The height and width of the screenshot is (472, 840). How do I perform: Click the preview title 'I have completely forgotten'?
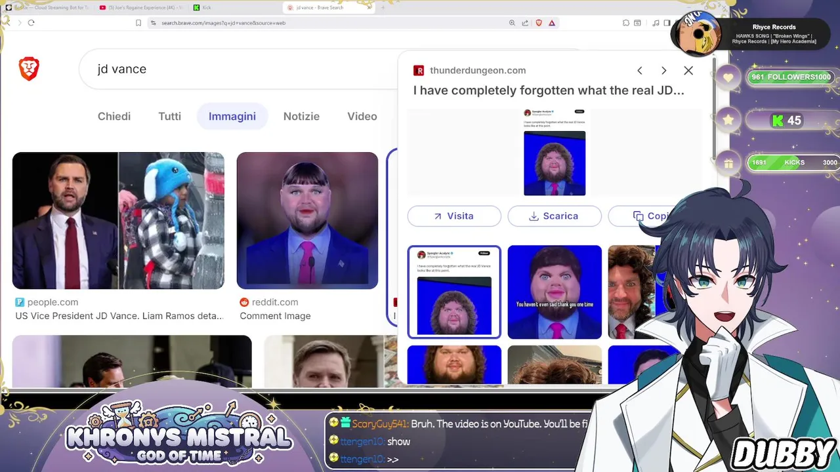pos(549,90)
